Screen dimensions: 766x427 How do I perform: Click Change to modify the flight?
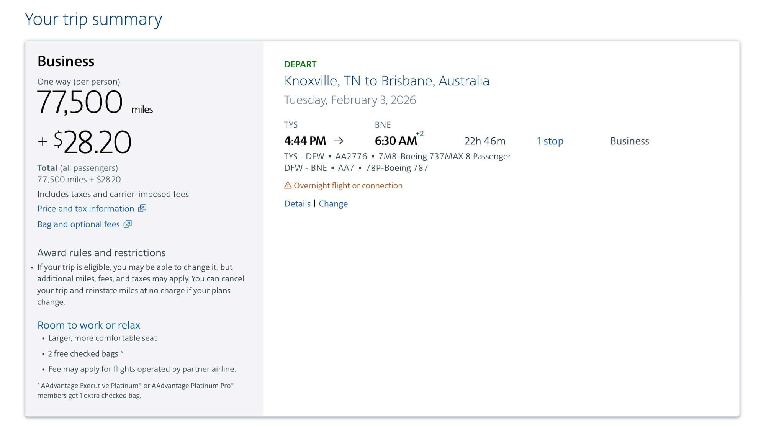click(333, 203)
